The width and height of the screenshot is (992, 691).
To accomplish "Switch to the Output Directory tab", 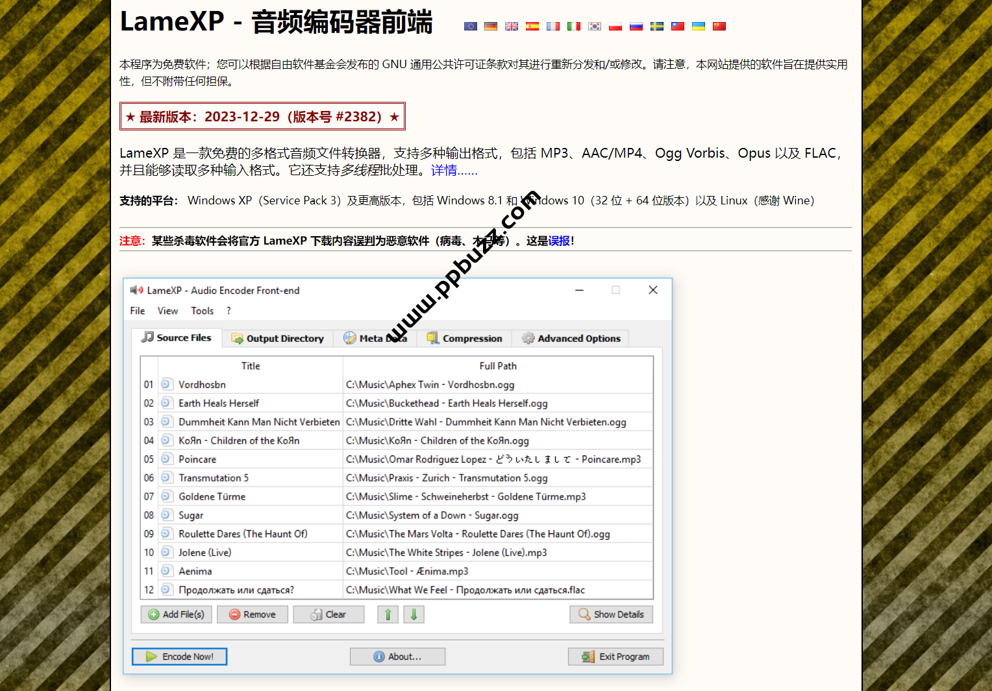I will [278, 338].
